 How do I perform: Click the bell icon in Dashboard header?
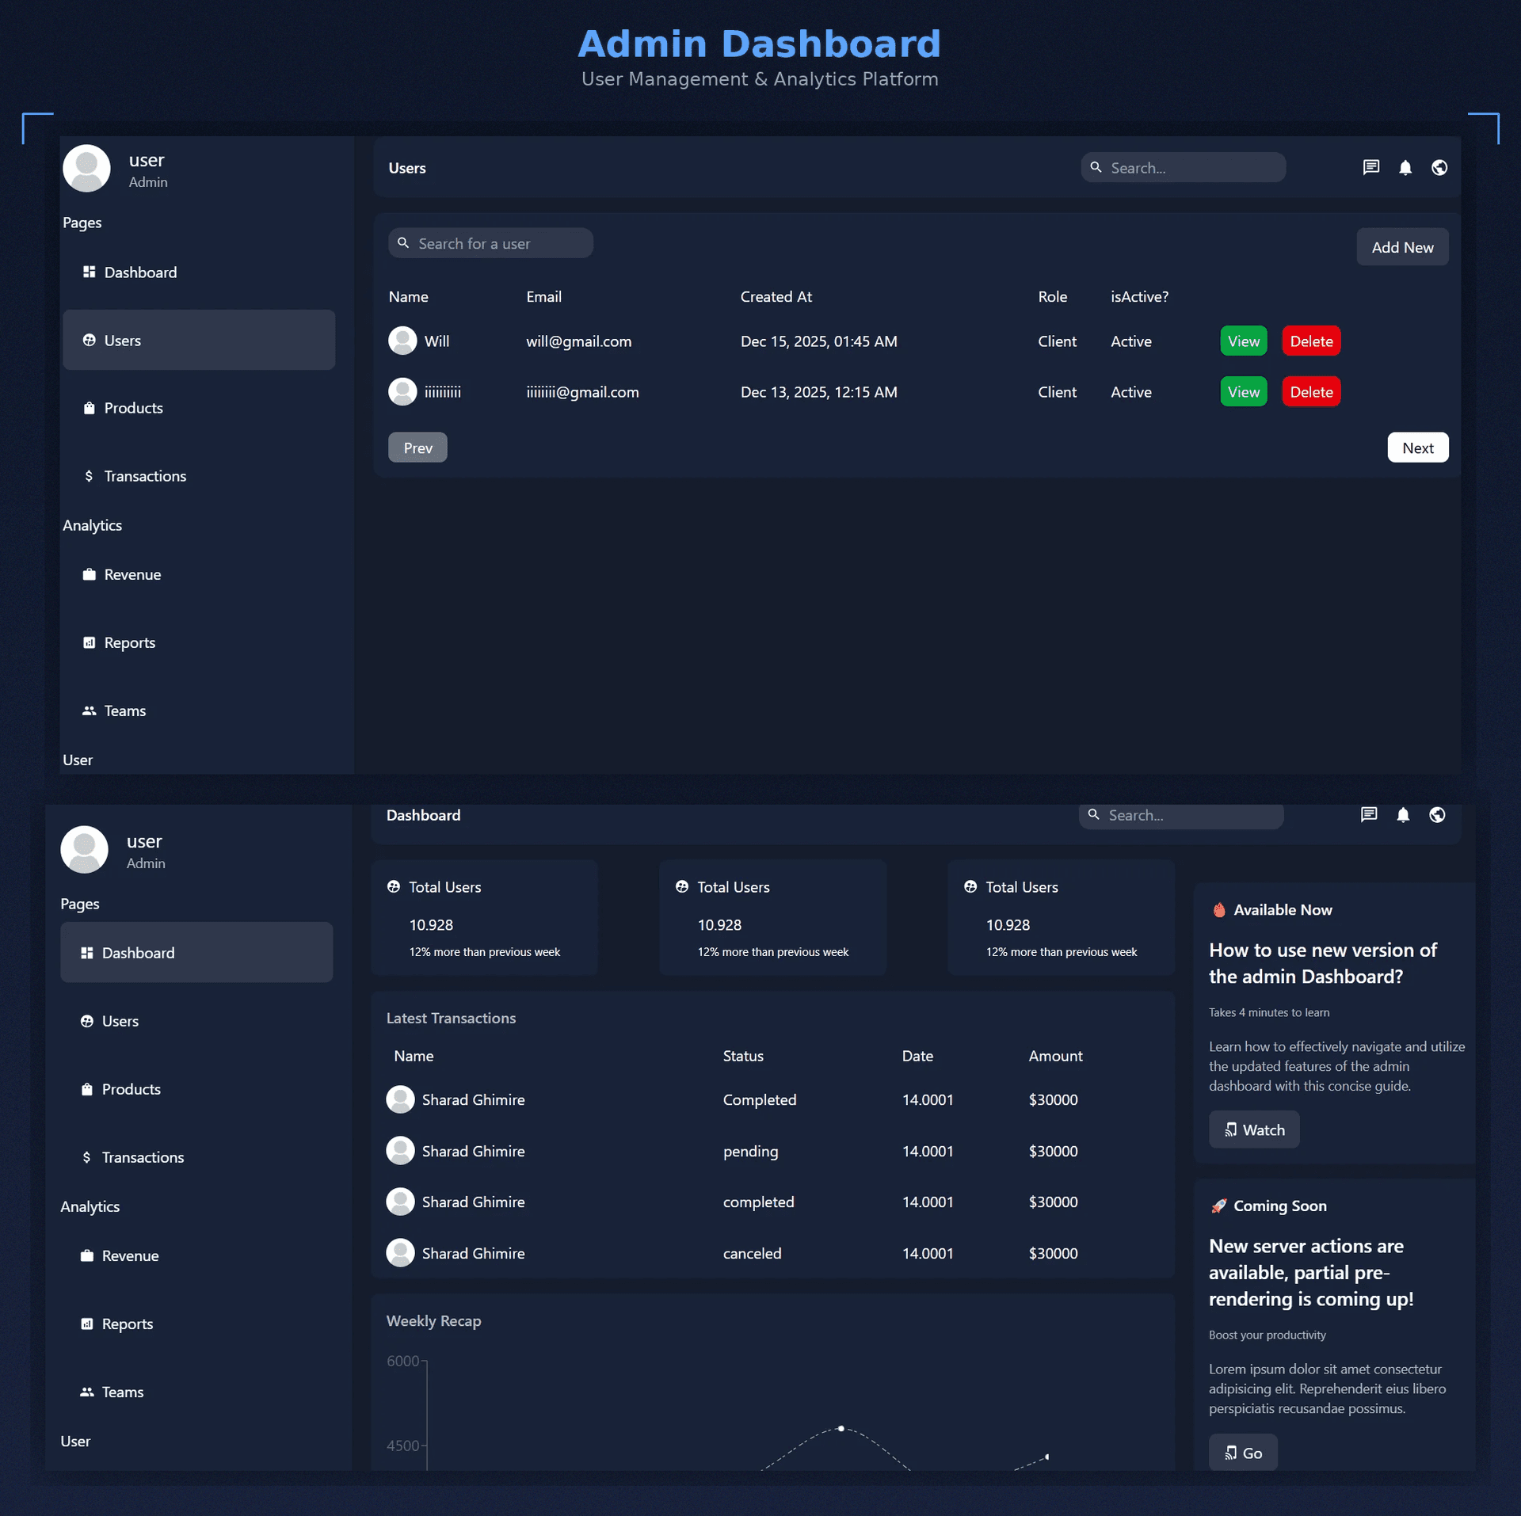[1402, 814]
